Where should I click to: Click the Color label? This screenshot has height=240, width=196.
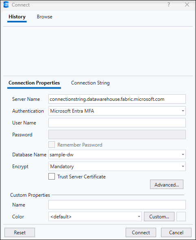(x=18, y=216)
